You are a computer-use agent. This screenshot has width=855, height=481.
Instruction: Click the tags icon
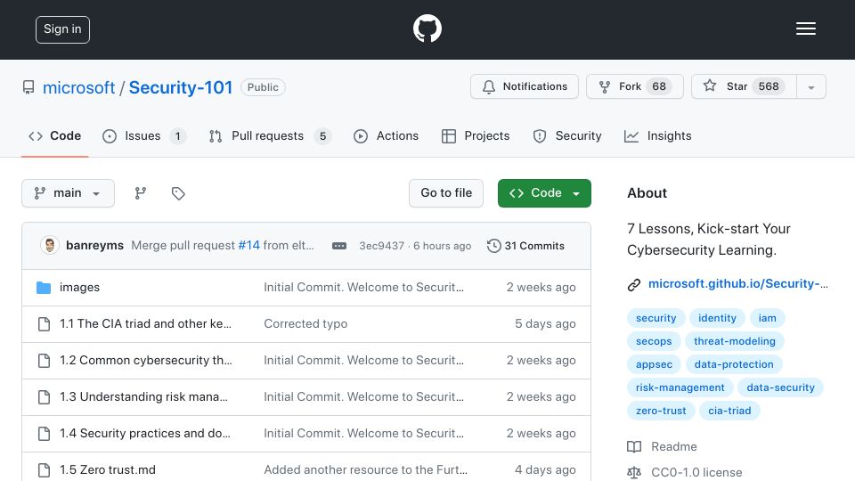click(x=178, y=193)
